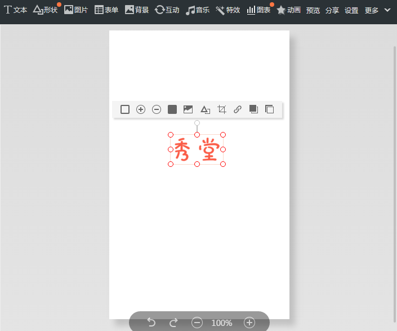Viewport: 397px width, 331px height.
Task: Open the 文本 text menu
Action: point(16,10)
